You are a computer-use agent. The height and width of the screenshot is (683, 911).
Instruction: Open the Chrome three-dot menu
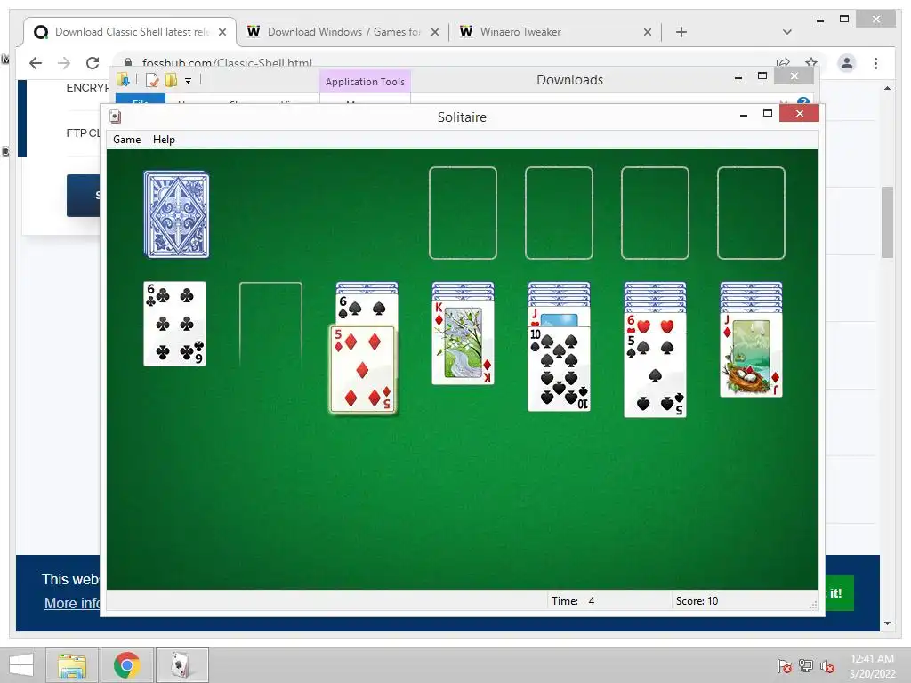[x=875, y=63]
